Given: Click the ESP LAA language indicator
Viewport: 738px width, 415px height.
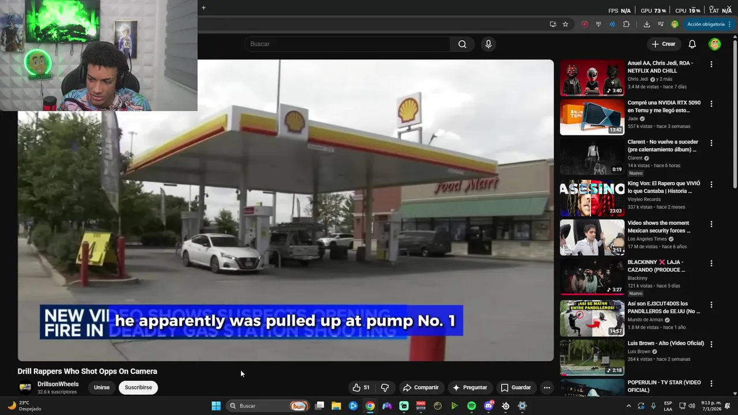Looking at the screenshot, I should (668, 406).
